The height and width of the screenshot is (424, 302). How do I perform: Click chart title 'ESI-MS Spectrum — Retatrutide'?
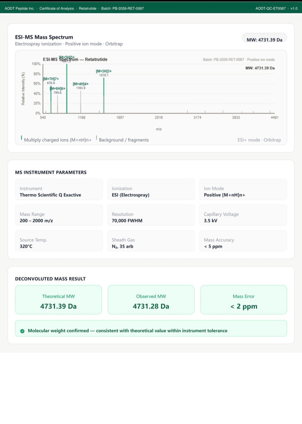pyautogui.click(x=75, y=59)
